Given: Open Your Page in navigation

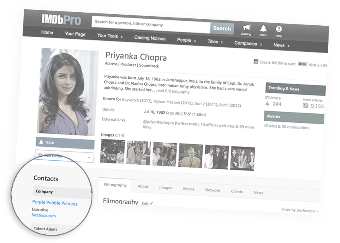Looking at the screenshot, I should (75, 34).
